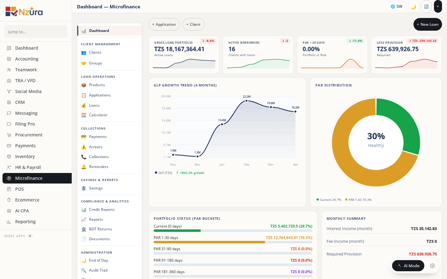This screenshot has width=447, height=279.
Task: Open BOT Returns
Action: click(x=110, y=229)
